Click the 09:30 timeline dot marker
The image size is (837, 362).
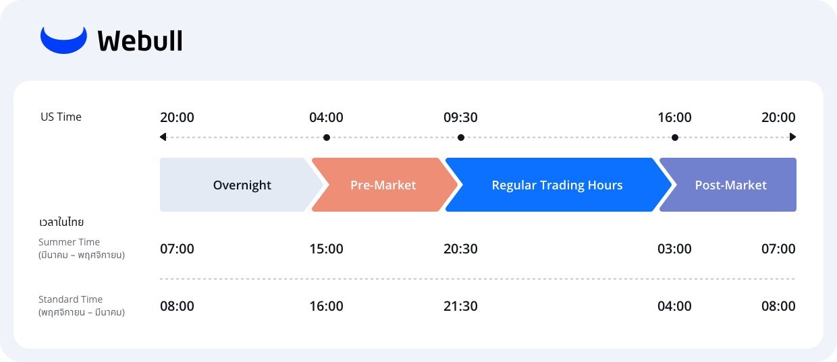tap(461, 138)
